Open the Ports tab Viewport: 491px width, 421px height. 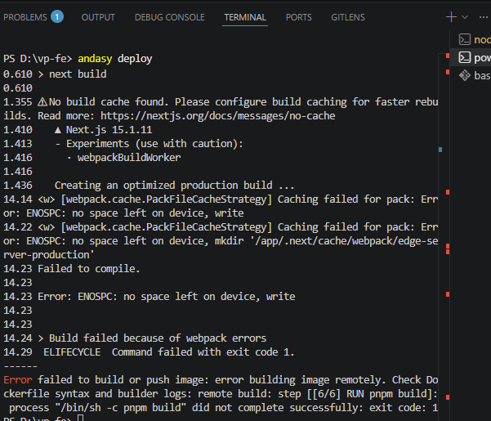(299, 17)
